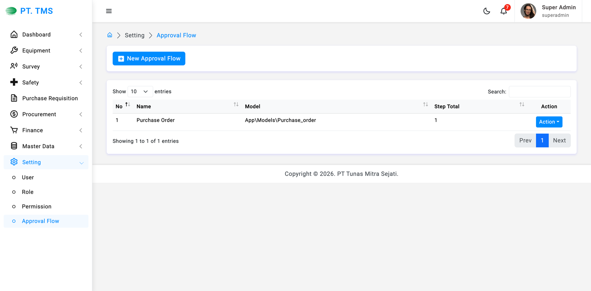Viewport: 591px width, 291px height.
Task: Open the notifications bell
Action: pos(503,11)
